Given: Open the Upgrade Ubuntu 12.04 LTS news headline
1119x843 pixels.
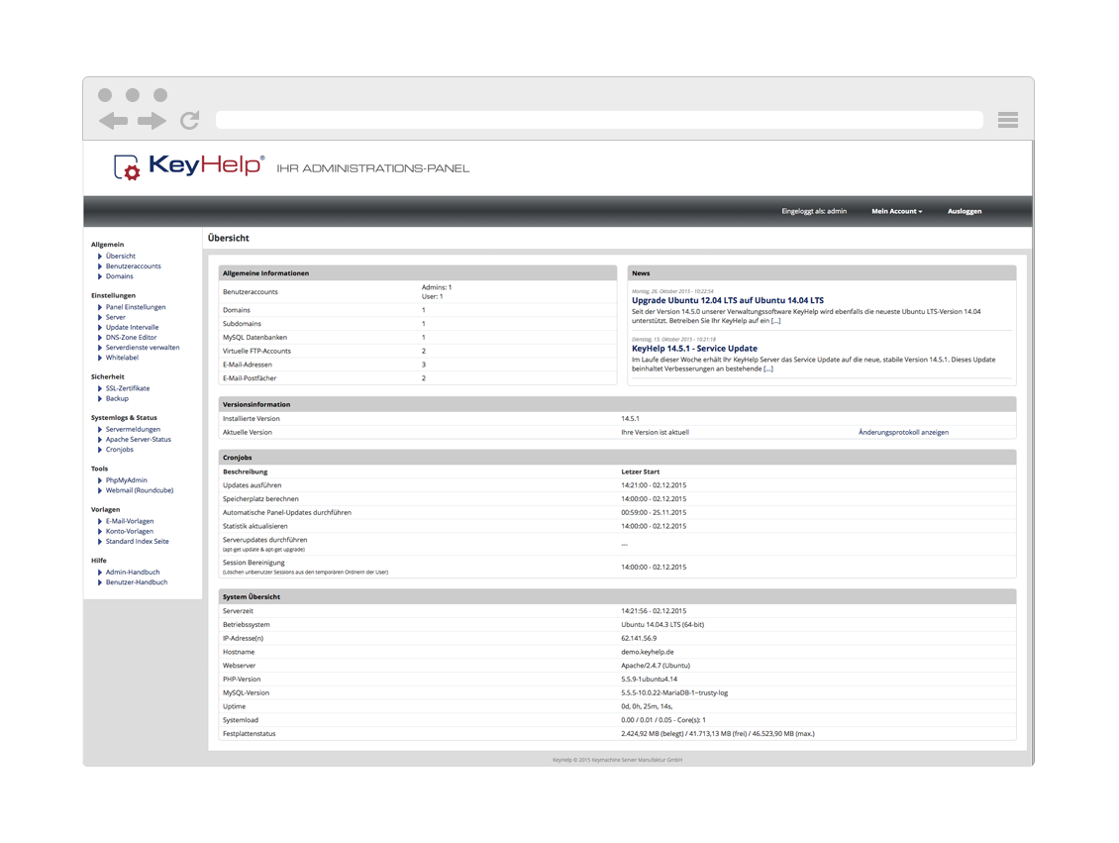Looking at the screenshot, I should [727, 300].
